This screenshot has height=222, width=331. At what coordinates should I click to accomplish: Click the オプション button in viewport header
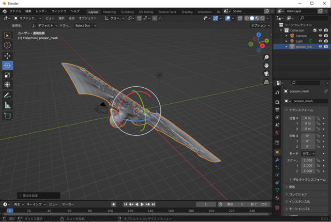click(260, 25)
